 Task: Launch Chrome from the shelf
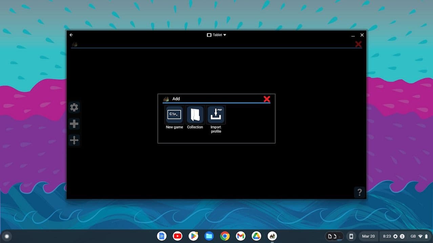point(225,236)
